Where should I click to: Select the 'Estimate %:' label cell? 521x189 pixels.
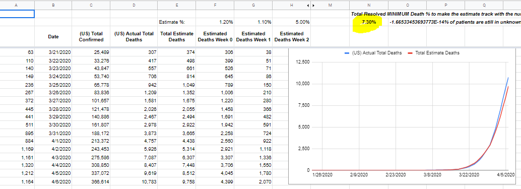coord(177,22)
